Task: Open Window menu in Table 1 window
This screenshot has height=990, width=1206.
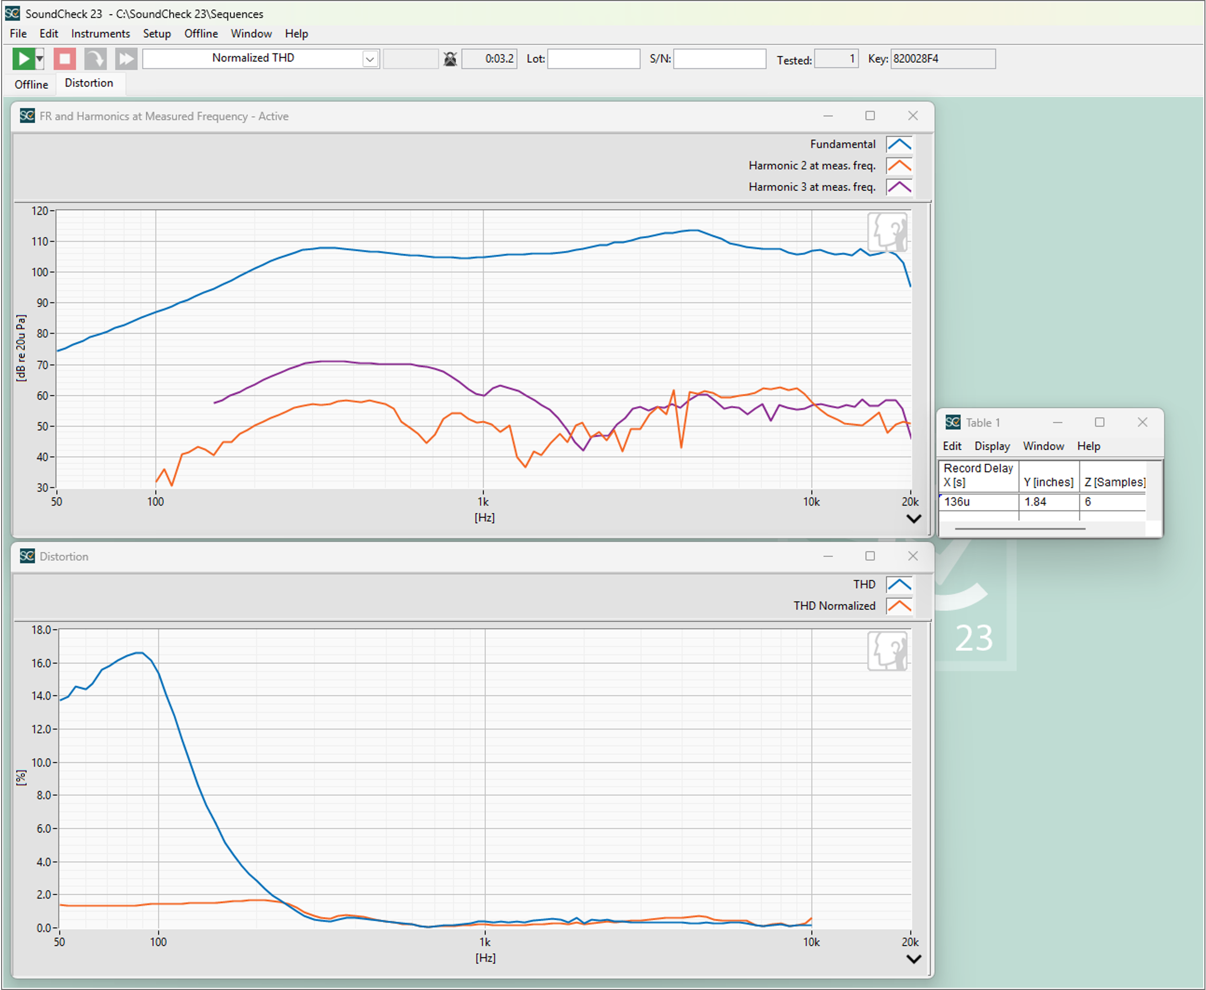Action: tap(1043, 447)
